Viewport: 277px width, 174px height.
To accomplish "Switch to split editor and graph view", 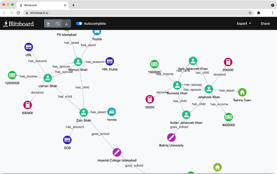I will (x=58, y=24).
